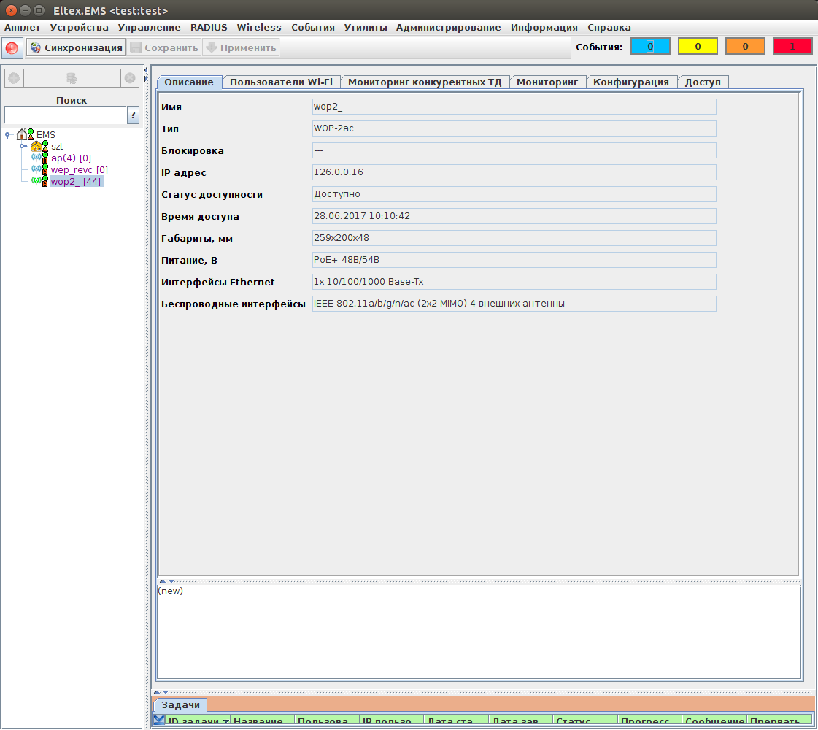Switch to the Описание tab
Screen dimensions: 818x730
coord(189,82)
